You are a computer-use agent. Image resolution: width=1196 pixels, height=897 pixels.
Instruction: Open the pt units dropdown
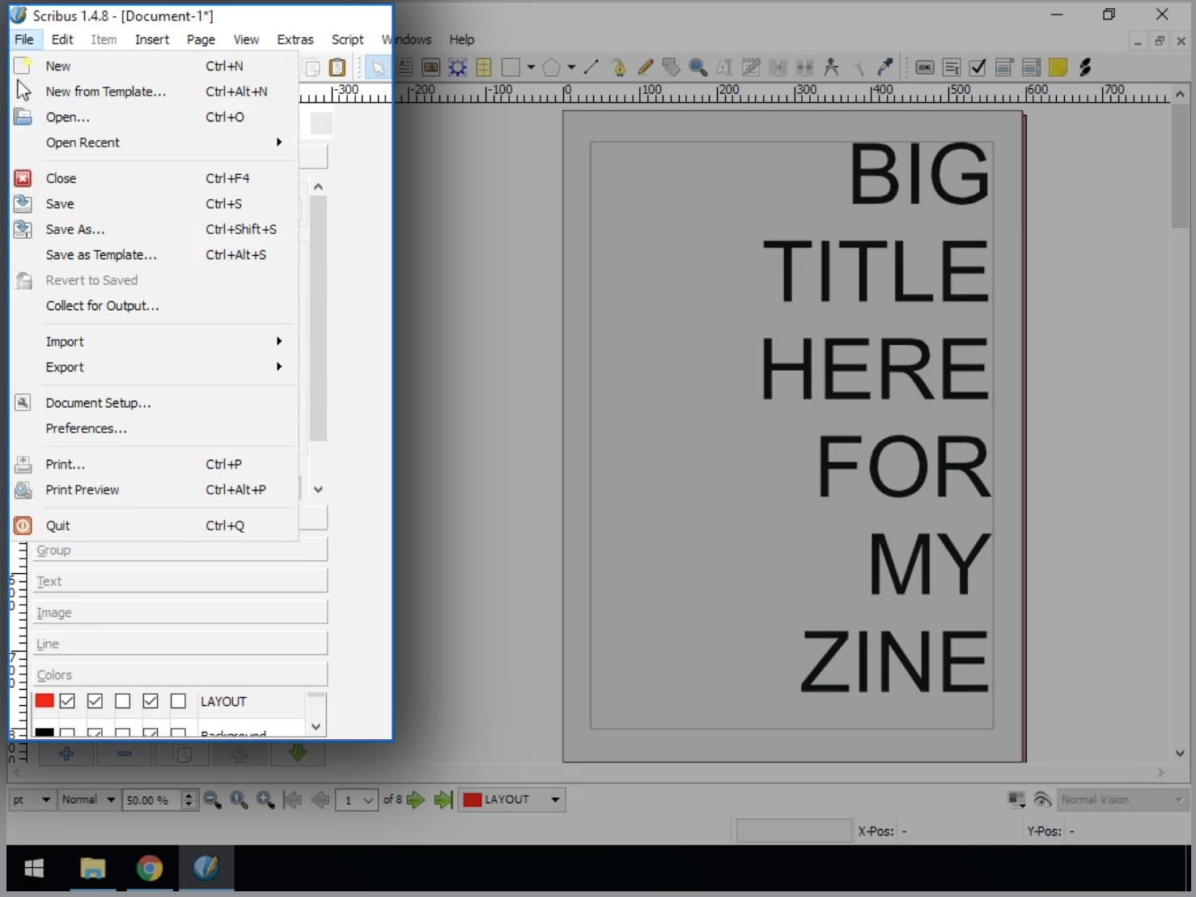(32, 800)
